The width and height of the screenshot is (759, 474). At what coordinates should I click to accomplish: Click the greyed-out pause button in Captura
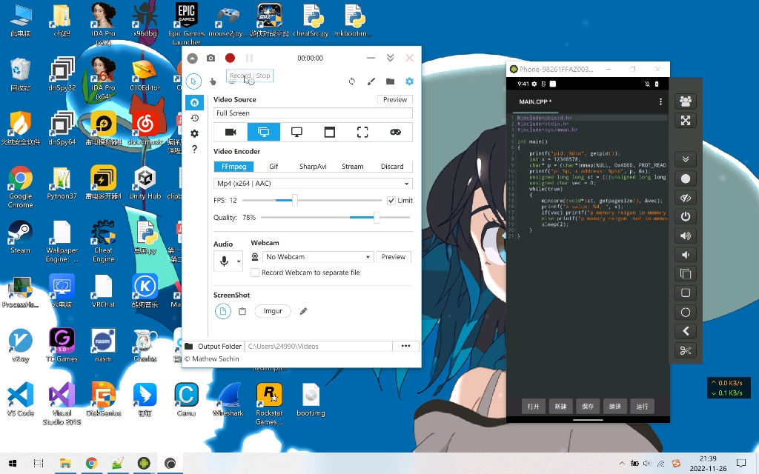[x=249, y=58]
